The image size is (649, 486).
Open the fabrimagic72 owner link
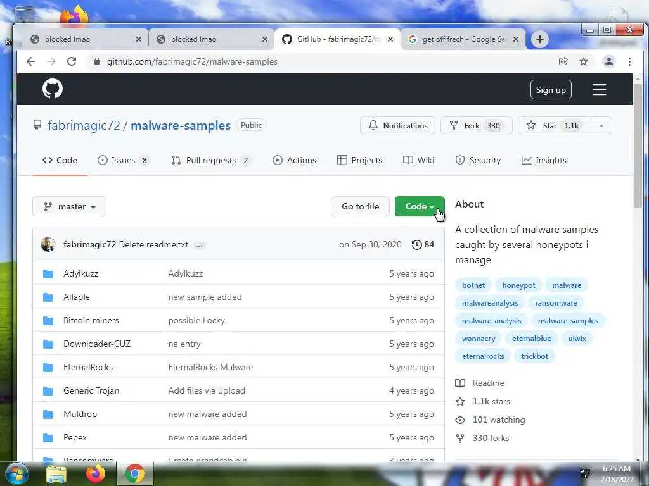click(84, 125)
